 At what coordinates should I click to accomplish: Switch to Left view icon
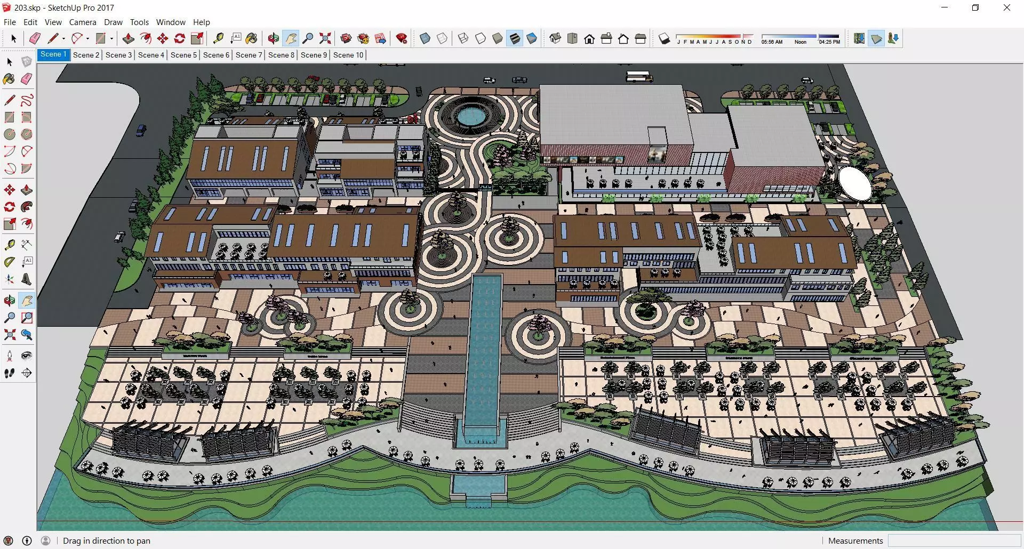point(641,38)
